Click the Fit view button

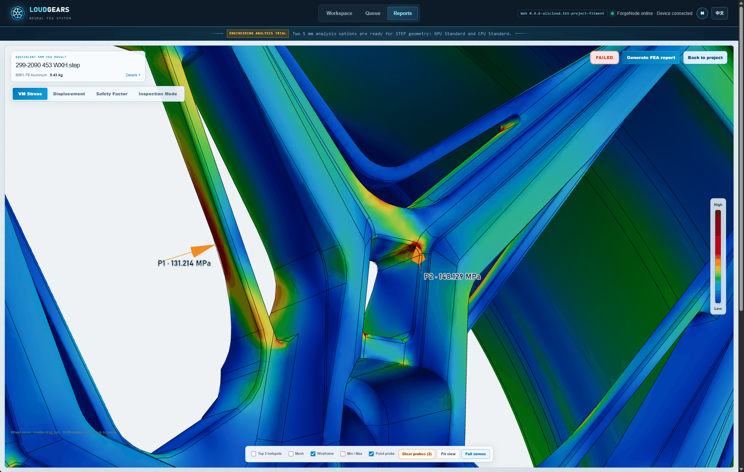tap(448, 454)
